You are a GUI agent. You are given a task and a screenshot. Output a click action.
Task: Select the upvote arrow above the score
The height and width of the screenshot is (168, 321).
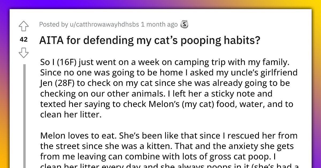tap(24, 26)
